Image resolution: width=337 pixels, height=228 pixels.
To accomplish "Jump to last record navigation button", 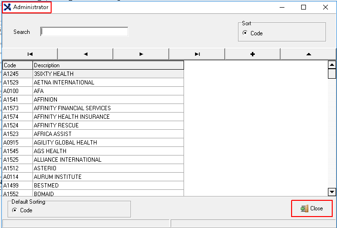I will (197, 54).
